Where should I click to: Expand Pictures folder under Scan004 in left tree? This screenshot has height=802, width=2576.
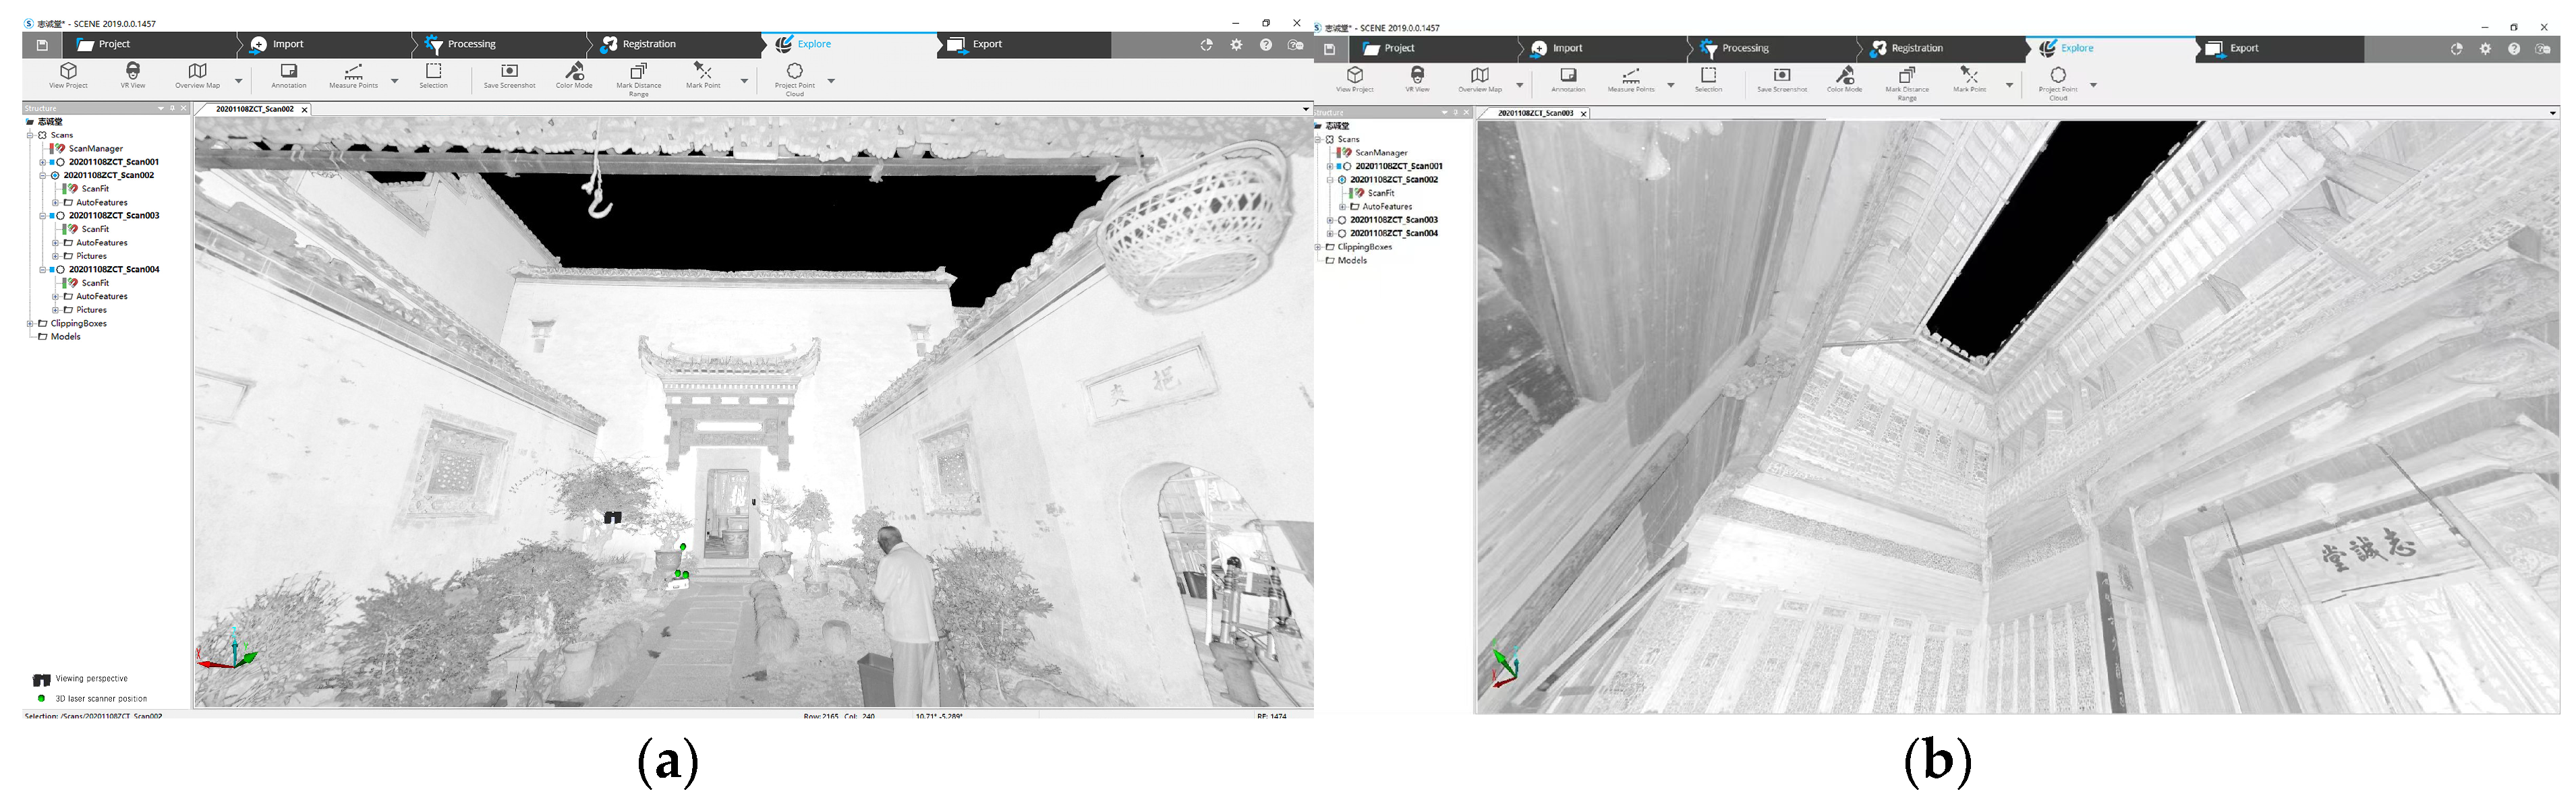pos(55,309)
